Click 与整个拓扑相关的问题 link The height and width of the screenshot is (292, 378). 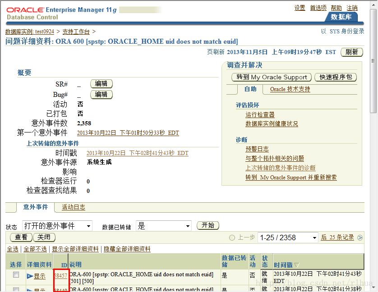point(275,159)
